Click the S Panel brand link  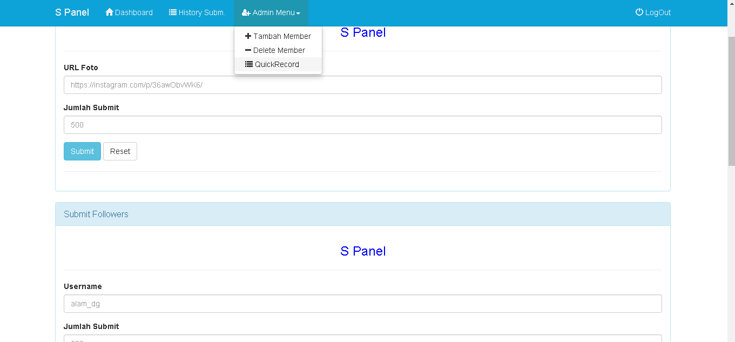[72, 12]
